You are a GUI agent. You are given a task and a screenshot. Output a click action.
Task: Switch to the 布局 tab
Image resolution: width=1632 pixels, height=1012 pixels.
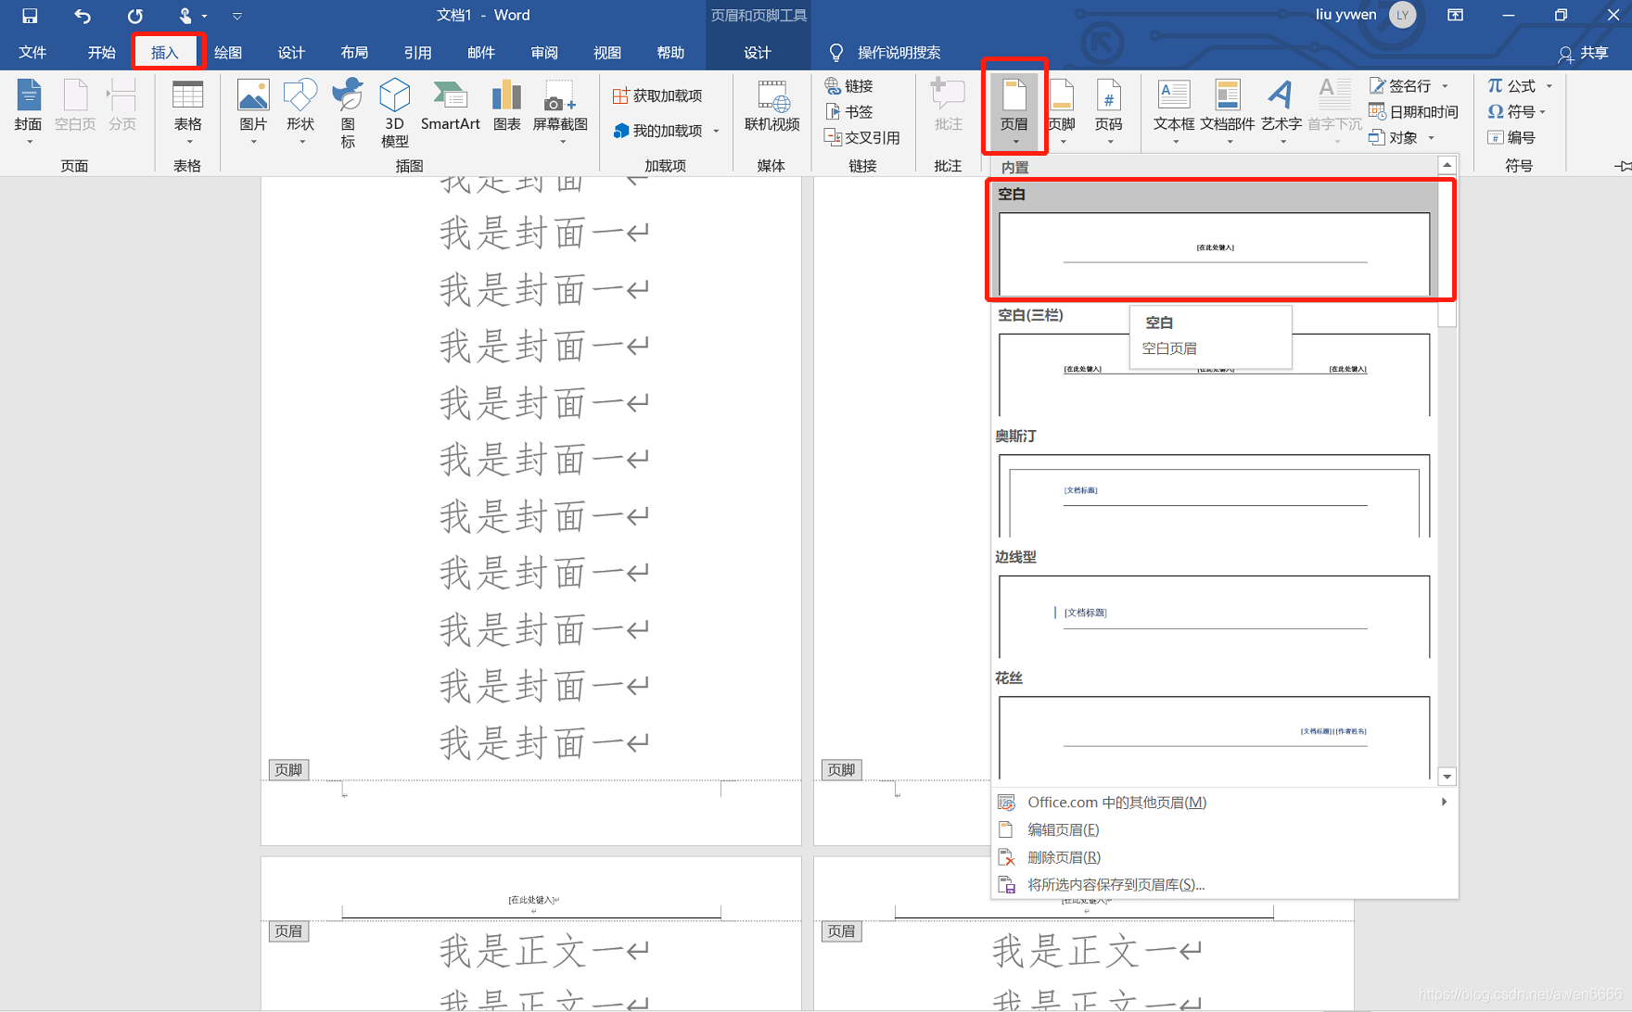tap(354, 53)
